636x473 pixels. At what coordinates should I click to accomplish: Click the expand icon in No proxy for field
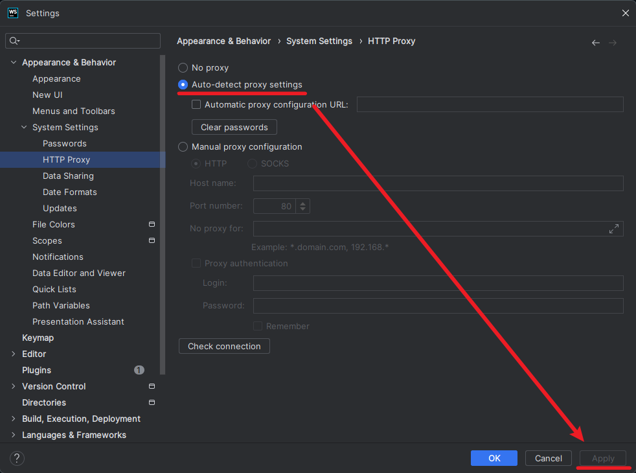614,229
